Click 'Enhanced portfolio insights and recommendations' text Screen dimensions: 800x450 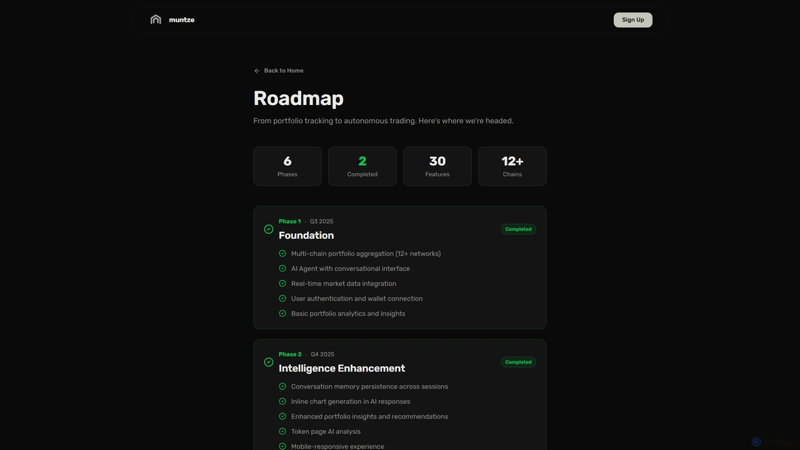coord(369,417)
